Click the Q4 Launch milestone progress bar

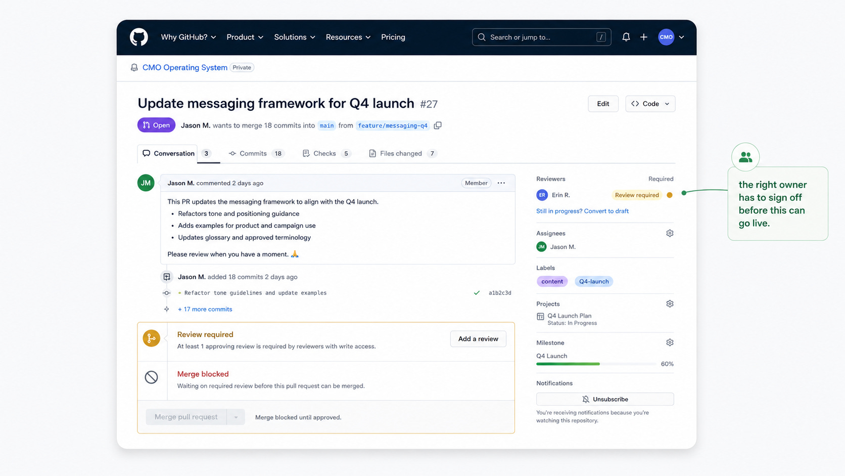pyautogui.click(x=596, y=364)
